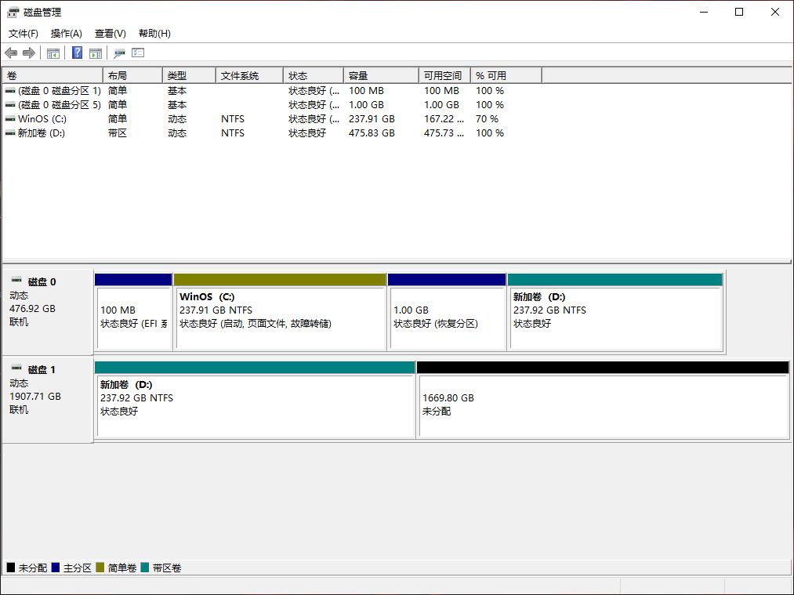
Task: Sort by the 容量 column header
Action: [x=381, y=75]
